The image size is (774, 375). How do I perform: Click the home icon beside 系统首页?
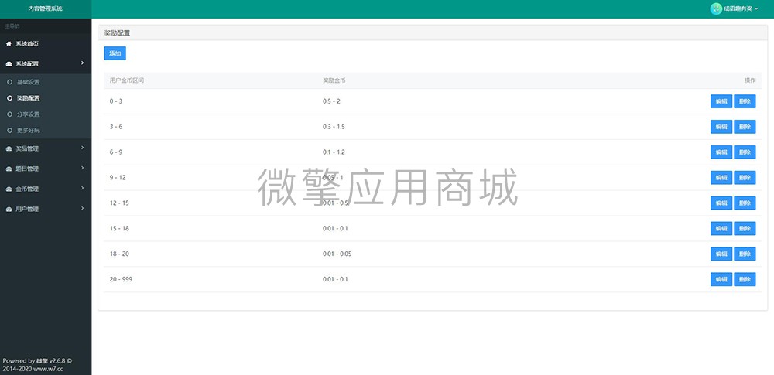[x=9, y=44]
